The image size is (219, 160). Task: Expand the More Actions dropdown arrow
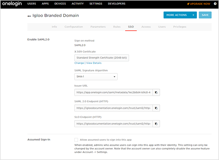(x=192, y=15)
